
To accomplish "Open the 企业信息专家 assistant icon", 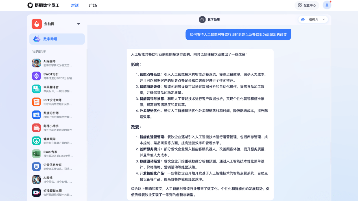I will coord(36,166).
